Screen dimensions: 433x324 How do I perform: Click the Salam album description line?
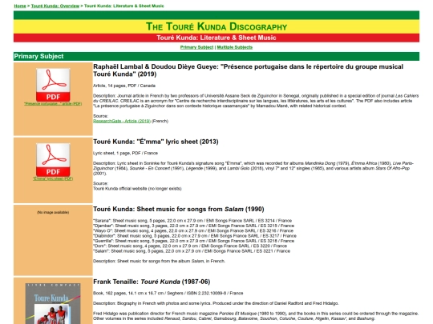159,261
